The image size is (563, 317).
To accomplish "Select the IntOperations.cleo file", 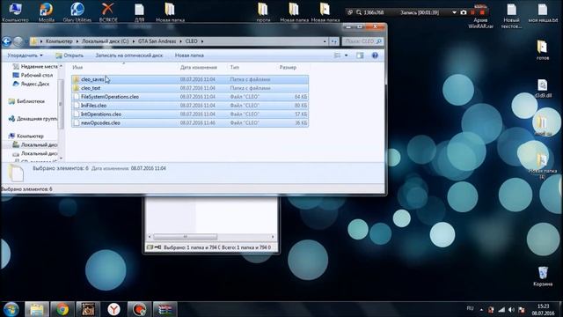I will coord(190,114).
